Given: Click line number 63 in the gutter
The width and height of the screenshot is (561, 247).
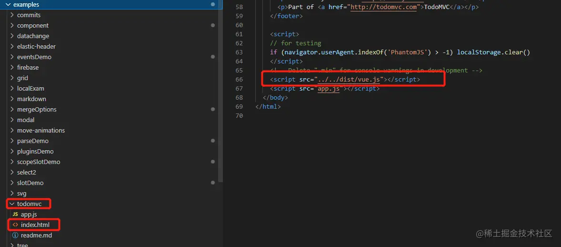Looking at the screenshot, I should pos(239,52).
